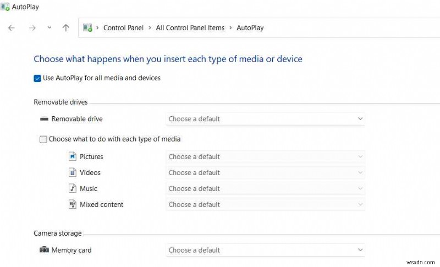
Task: Enable choose what to do per media
Action: coord(43,139)
